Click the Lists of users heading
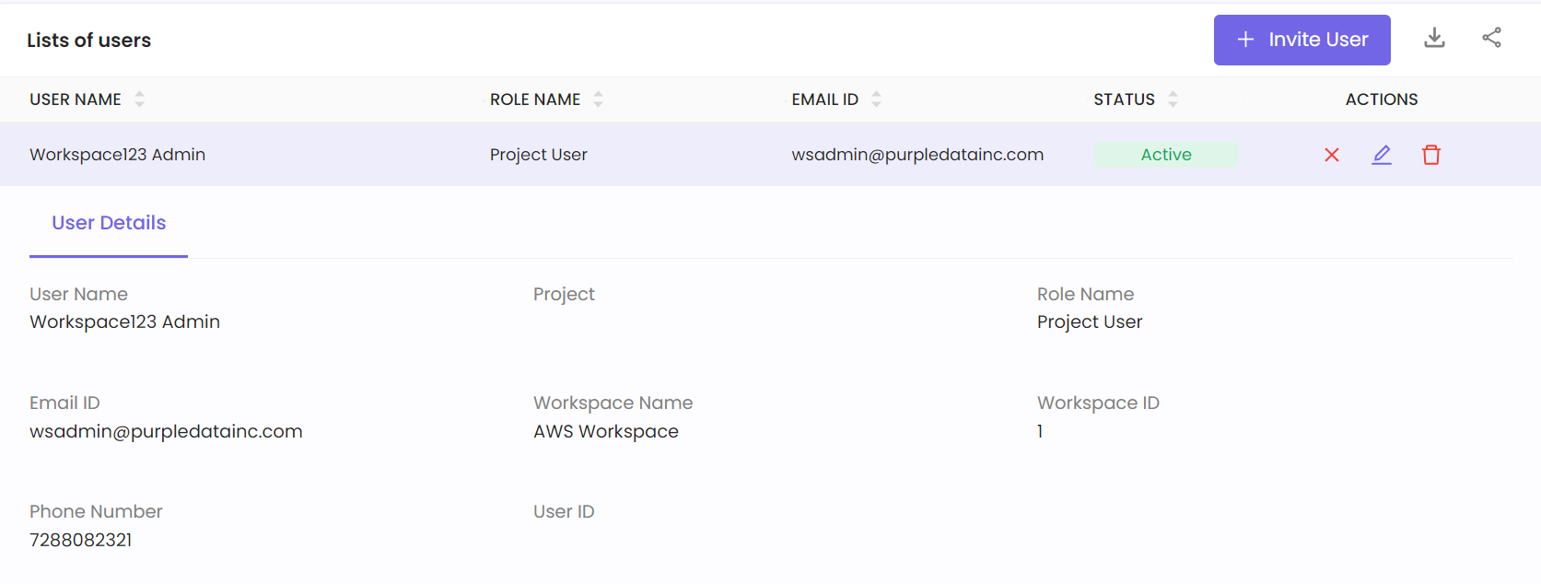Screen dimensions: 1541x584 point(88,41)
